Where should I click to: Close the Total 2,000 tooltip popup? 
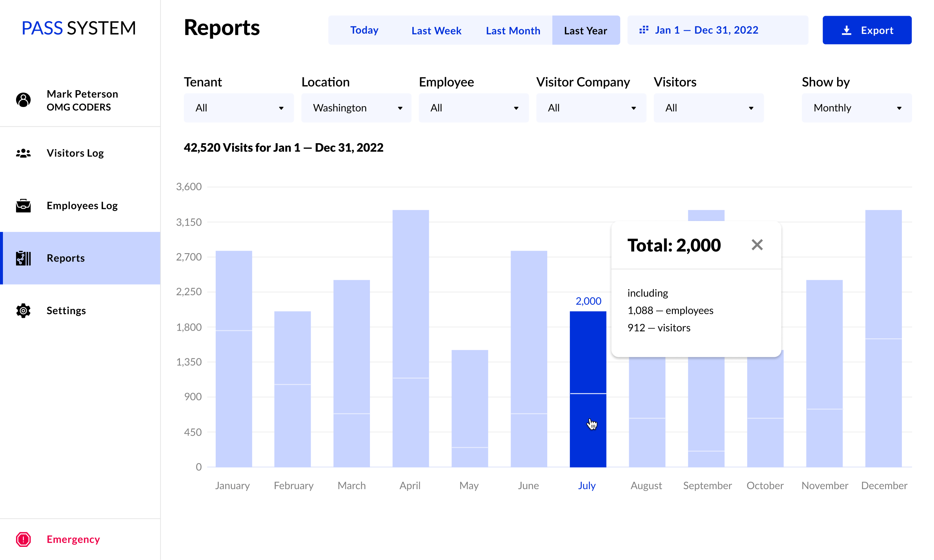pyautogui.click(x=757, y=245)
